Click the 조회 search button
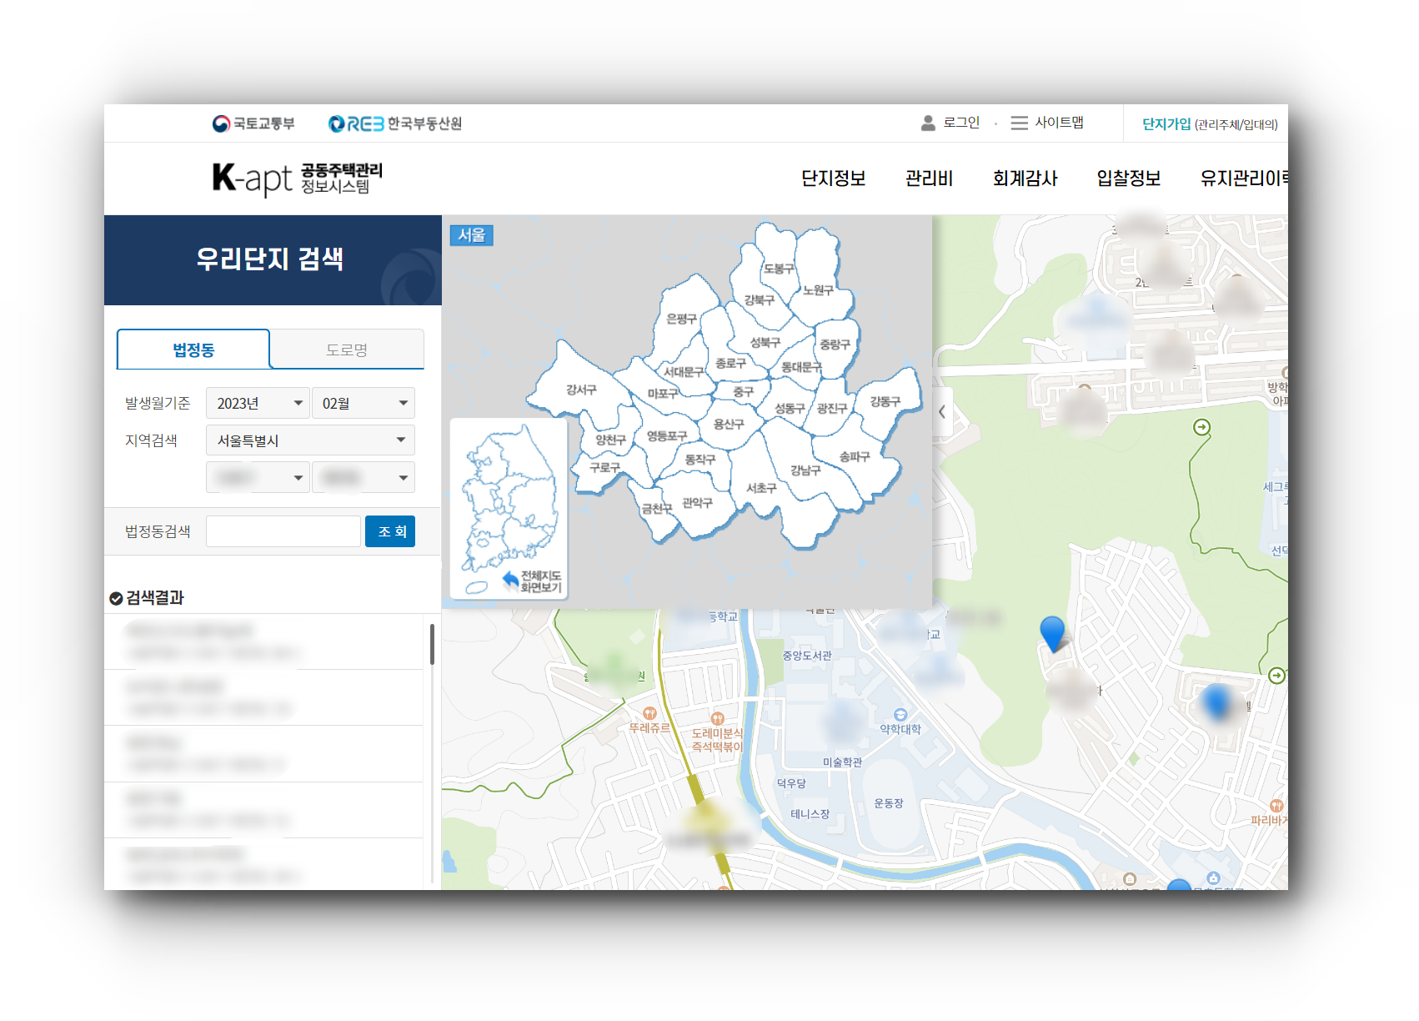This screenshot has width=1419, height=1021. point(390,531)
